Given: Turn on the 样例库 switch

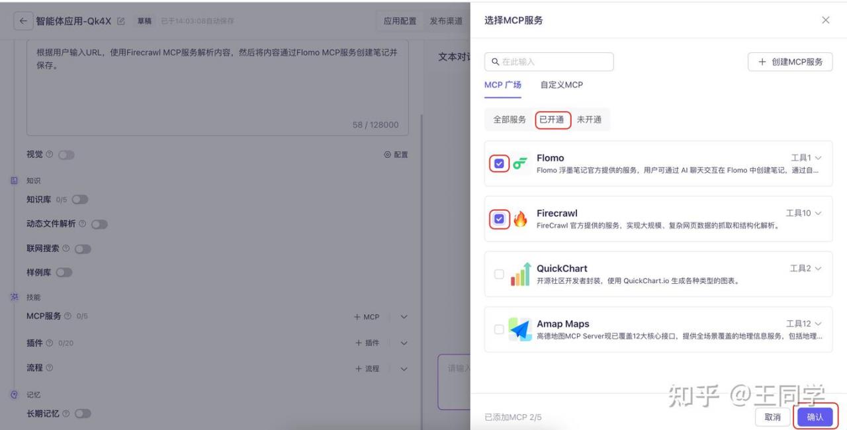Looking at the screenshot, I should coord(64,273).
